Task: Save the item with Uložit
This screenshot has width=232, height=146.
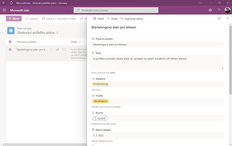Action: 99,18
